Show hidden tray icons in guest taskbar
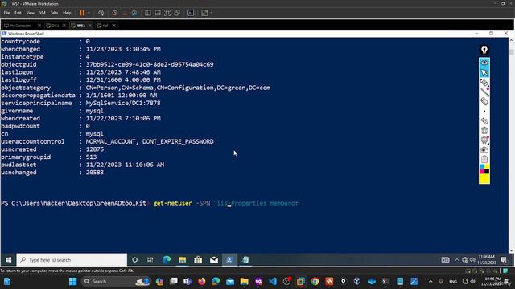The height and width of the screenshot is (289, 515). [x=456, y=260]
